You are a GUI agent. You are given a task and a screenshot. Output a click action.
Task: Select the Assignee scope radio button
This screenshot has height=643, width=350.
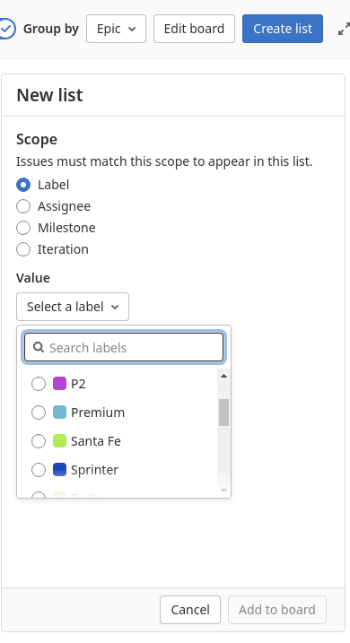tap(23, 206)
